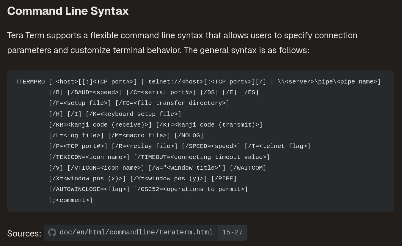Click the /PIPE option in code
The height and width of the screenshot is (246, 402).
pos(224,179)
